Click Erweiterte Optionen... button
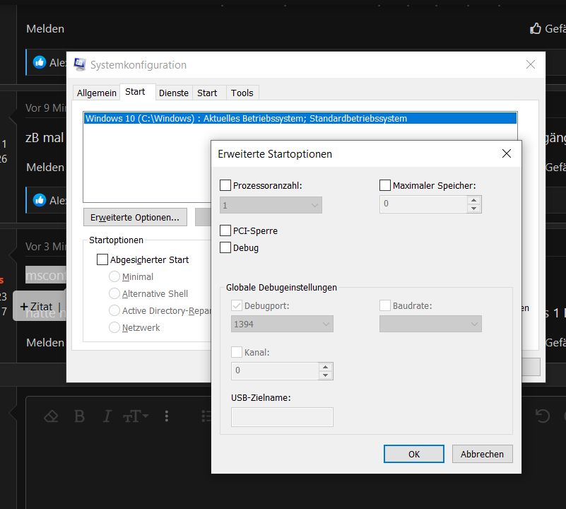Screen dimensions: 566x509 coord(135,217)
